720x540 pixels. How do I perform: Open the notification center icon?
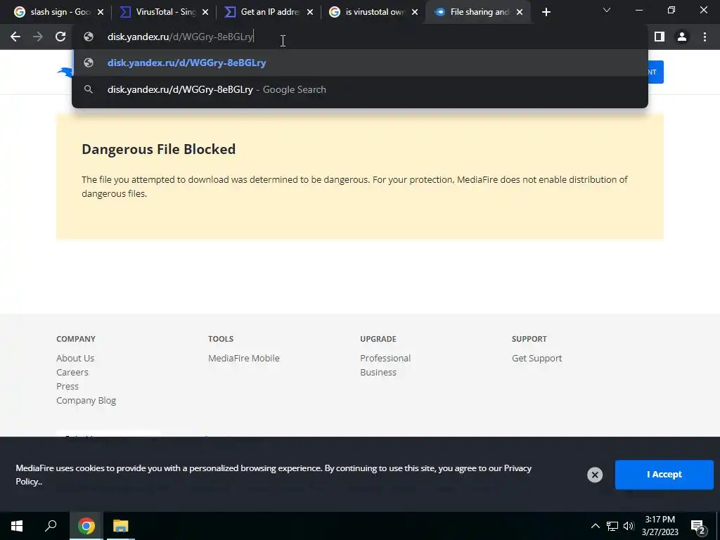[698, 526]
